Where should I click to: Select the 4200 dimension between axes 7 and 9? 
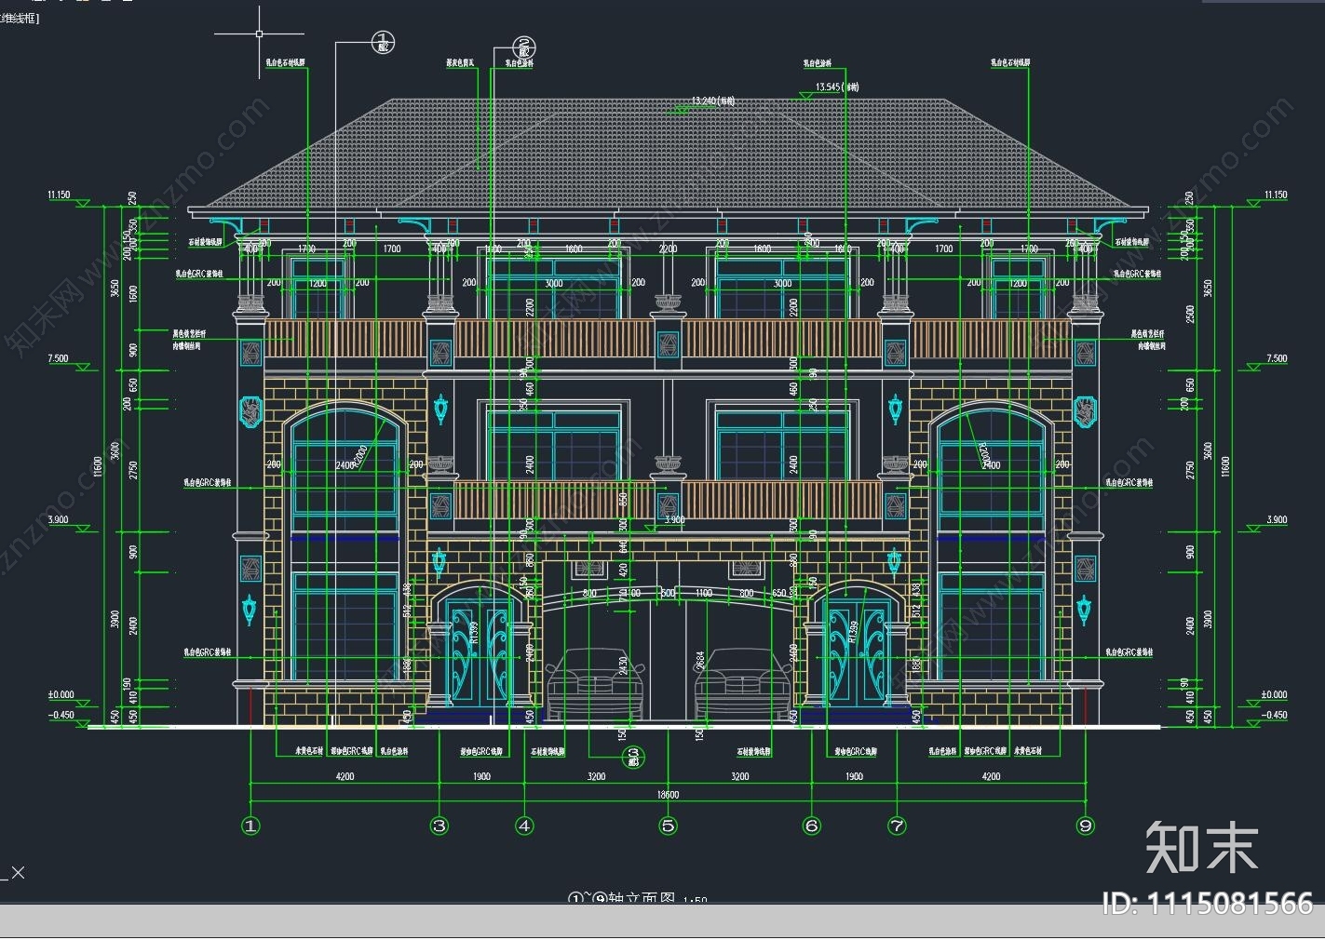point(991,776)
